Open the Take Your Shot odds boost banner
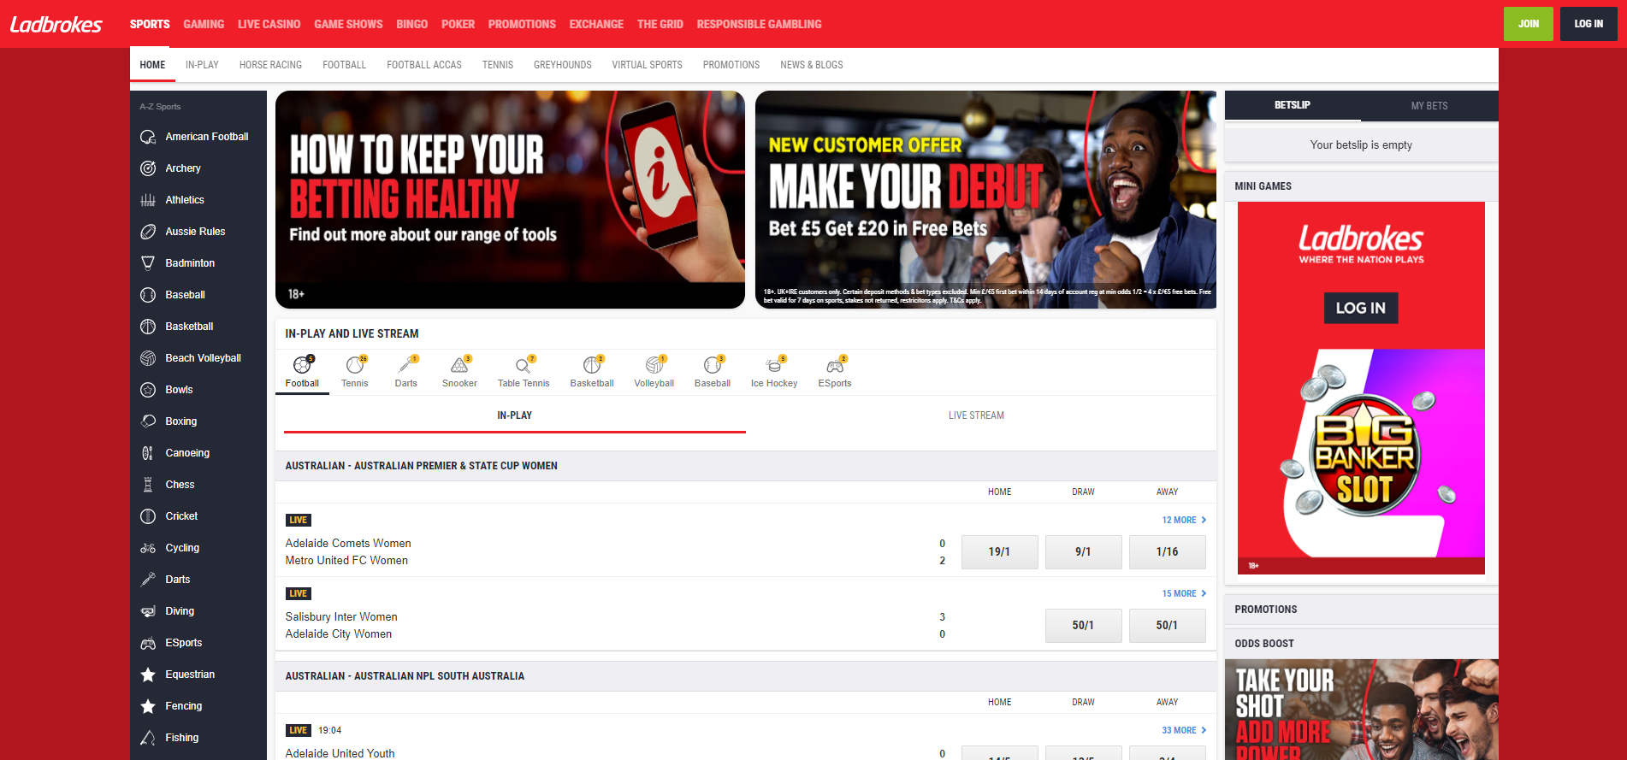Image resolution: width=1627 pixels, height=760 pixels. click(1361, 710)
